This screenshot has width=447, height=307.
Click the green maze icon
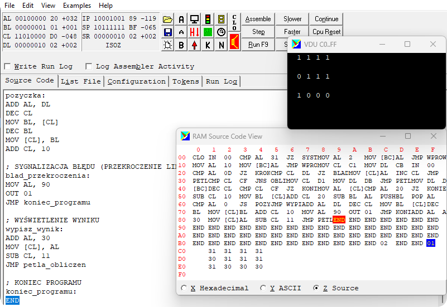click(x=208, y=32)
